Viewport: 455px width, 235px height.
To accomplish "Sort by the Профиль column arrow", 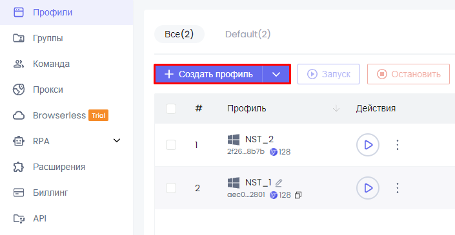I will point(336,109).
